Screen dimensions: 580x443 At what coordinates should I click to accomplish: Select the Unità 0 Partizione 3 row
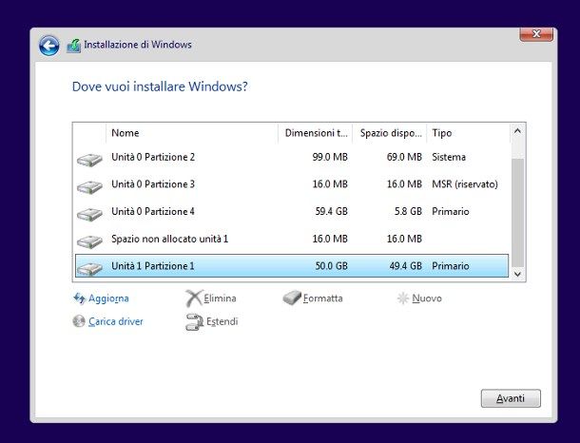tap(292, 184)
